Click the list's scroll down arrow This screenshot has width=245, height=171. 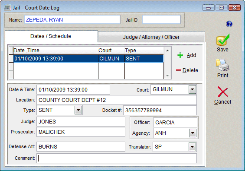[x=167, y=76]
